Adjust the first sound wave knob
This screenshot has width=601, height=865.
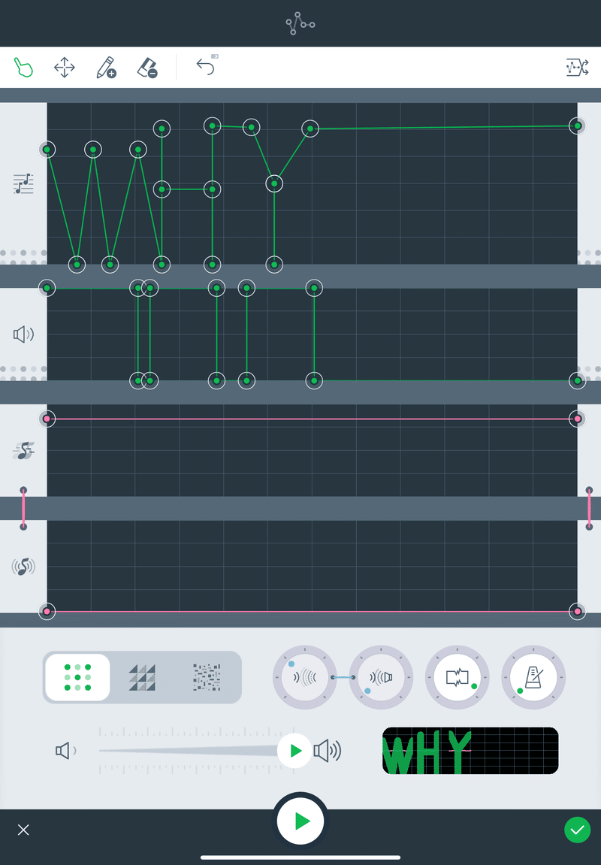(x=305, y=677)
